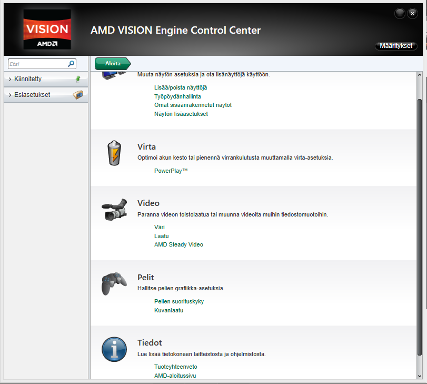Click the video camera icon
Image resolution: width=427 pixels, height=384 pixels.
coord(114,210)
